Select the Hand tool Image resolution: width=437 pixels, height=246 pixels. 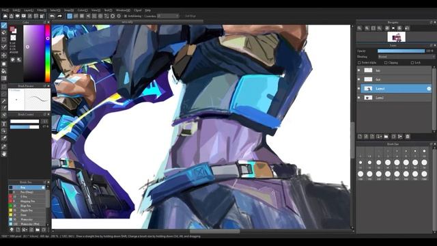point(4,154)
